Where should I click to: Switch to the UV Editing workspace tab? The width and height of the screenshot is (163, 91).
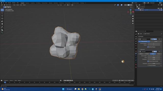38,3
